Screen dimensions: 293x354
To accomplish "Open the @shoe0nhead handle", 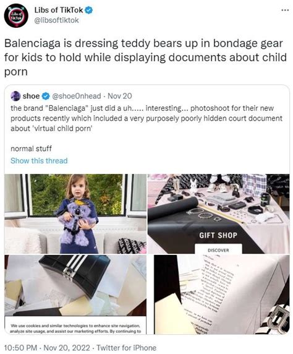I will [77, 96].
